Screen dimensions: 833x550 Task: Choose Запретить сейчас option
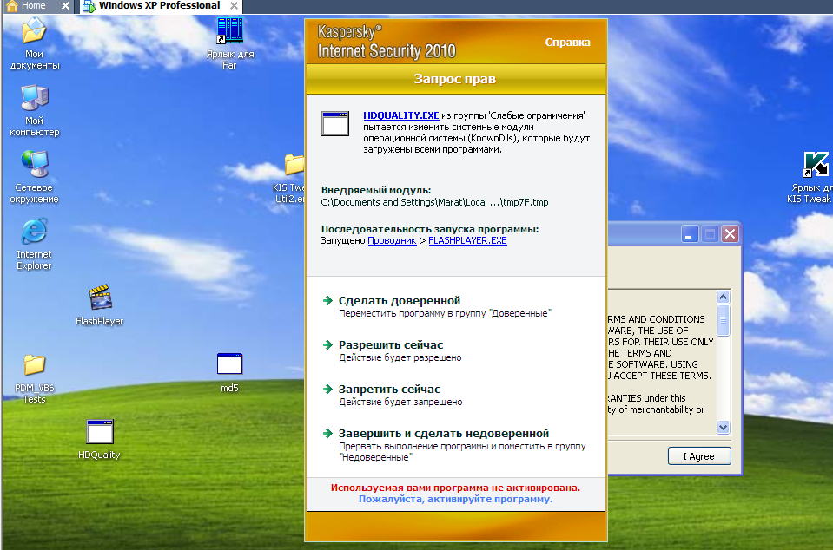pyautogui.click(x=389, y=390)
